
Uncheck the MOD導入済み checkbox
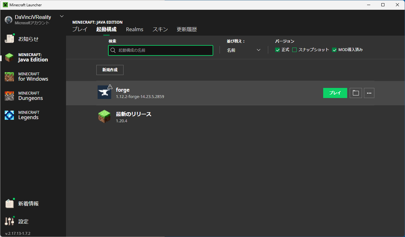click(x=334, y=50)
